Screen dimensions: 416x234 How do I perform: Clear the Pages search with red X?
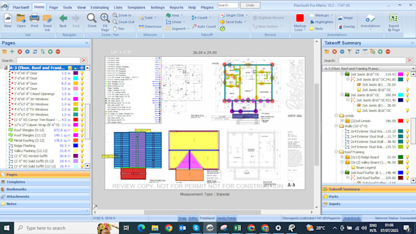coord(84,60)
